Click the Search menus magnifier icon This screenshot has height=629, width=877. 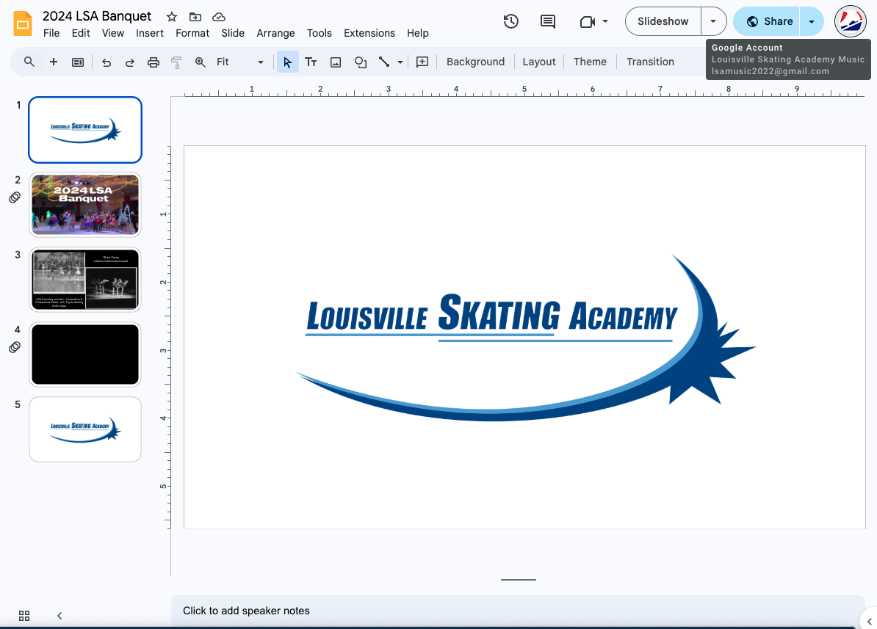click(x=29, y=62)
